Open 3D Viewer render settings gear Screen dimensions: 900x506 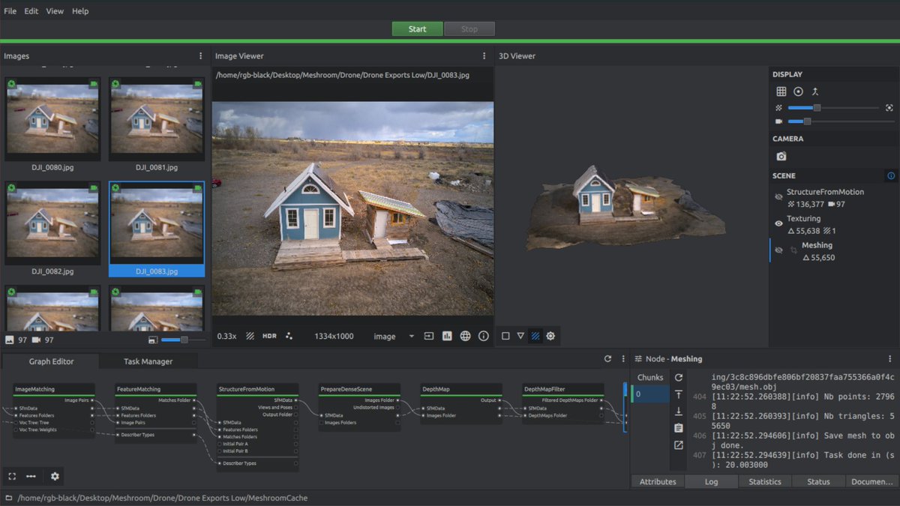pyautogui.click(x=550, y=337)
